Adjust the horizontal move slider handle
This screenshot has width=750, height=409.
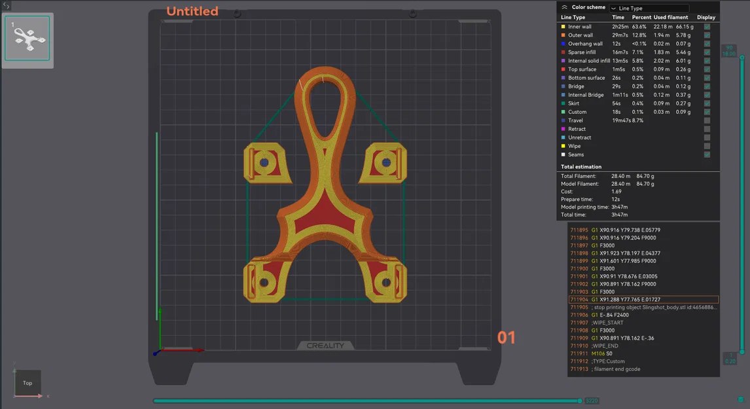(x=580, y=401)
